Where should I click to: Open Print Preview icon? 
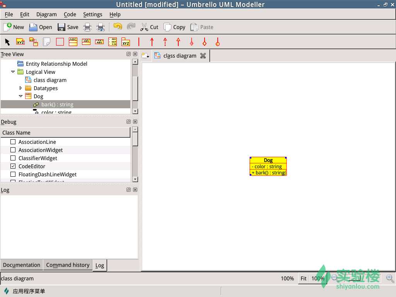(x=101, y=27)
